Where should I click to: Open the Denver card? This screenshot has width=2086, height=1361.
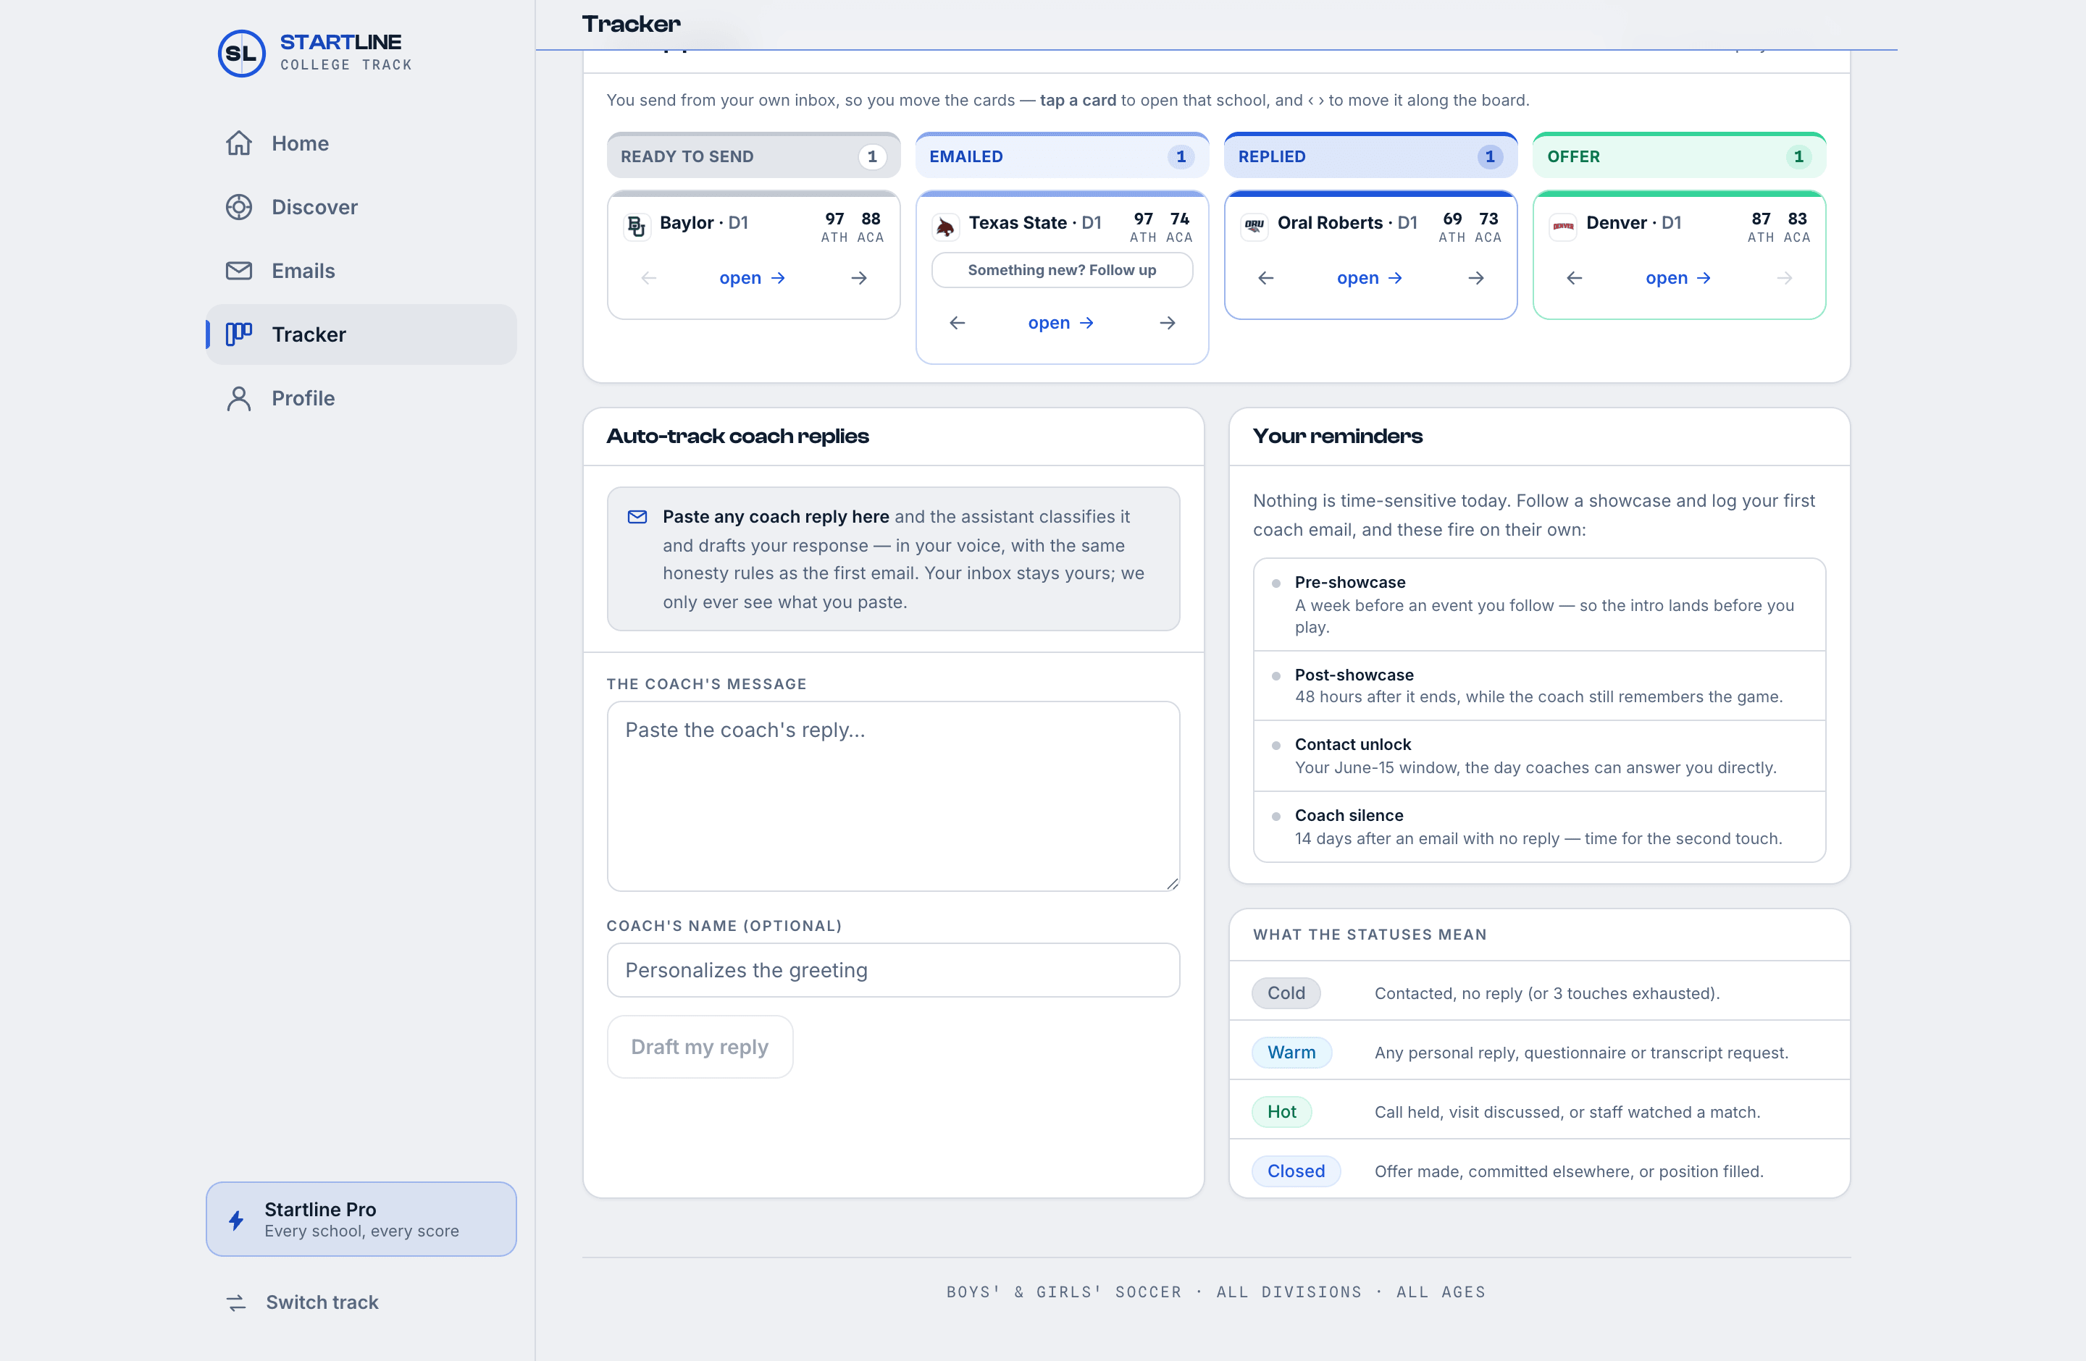[x=1677, y=278]
